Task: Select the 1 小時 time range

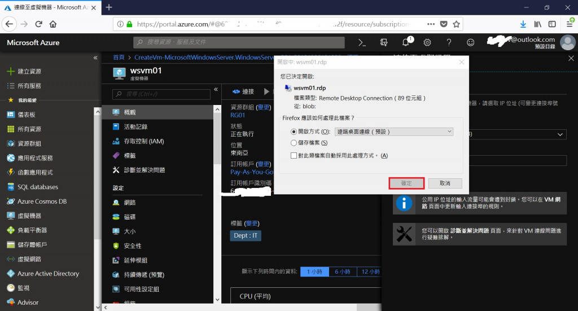Action: pyautogui.click(x=314, y=271)
